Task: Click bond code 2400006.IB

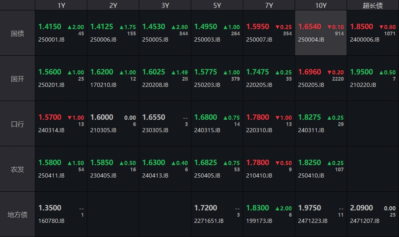Action: (x=365, y=39)
